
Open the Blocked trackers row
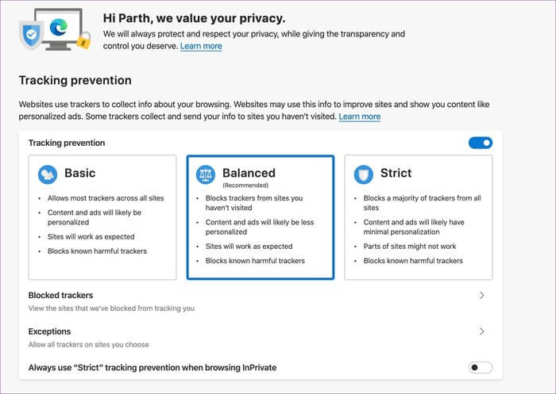click(261, 301)
